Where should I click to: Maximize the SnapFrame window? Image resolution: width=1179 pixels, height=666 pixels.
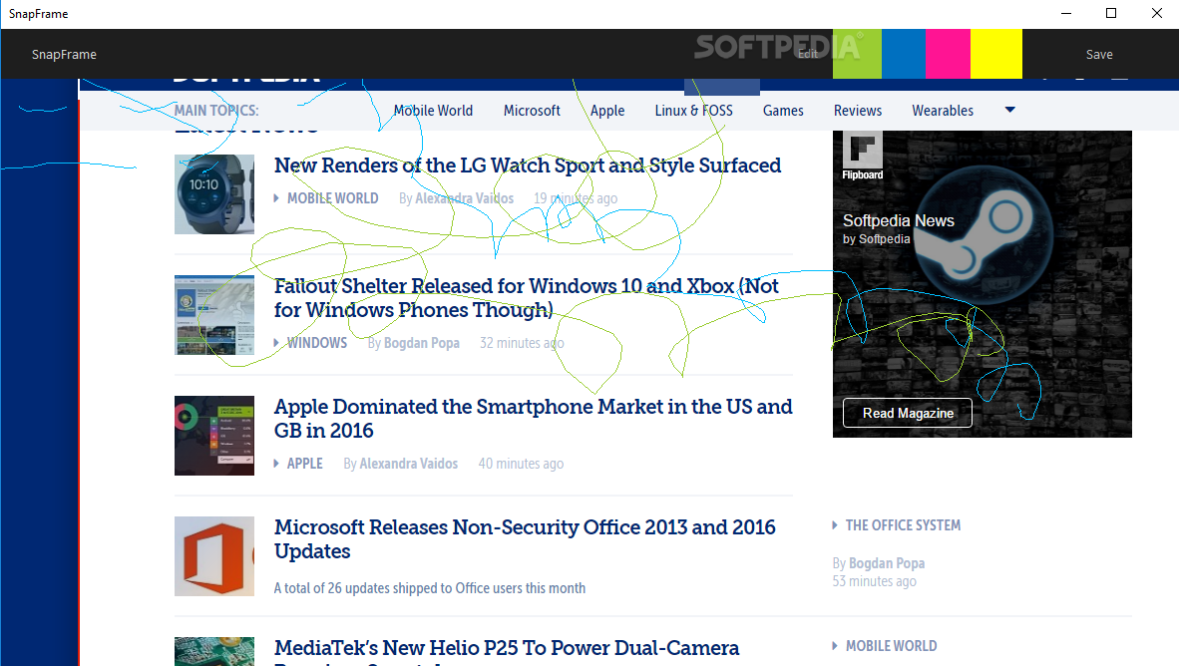coord(1111,13)
